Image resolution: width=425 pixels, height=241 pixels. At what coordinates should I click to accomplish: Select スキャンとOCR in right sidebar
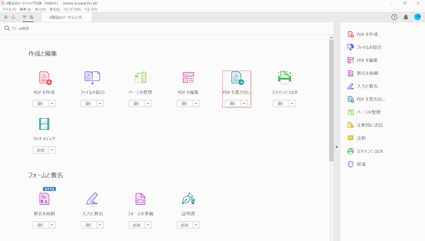point(365,151)
